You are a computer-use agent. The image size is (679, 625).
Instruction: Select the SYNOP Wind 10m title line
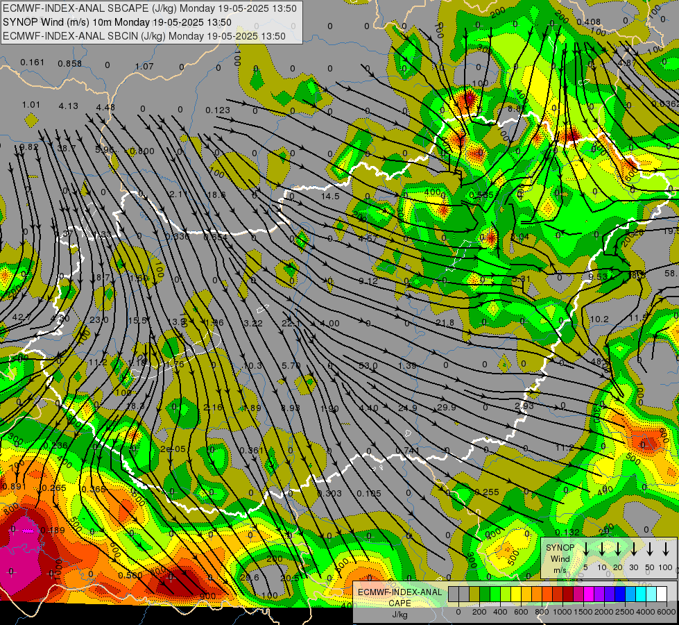[x=117, y=22]
